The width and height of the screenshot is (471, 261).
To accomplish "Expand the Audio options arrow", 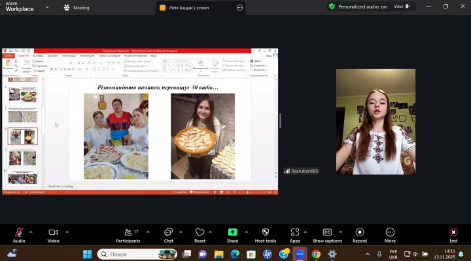I will (31, 231).
